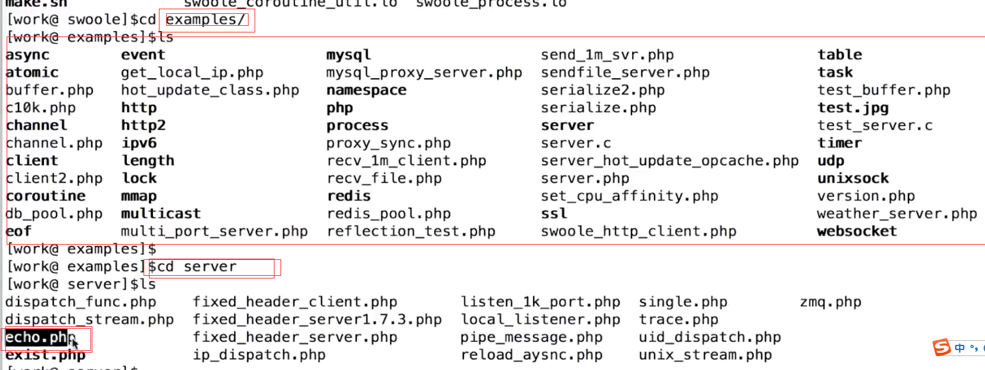Click mysql_proxy_server.php in the listing
Viewport: 985px width, 370px height.
[x=424, y=72]
